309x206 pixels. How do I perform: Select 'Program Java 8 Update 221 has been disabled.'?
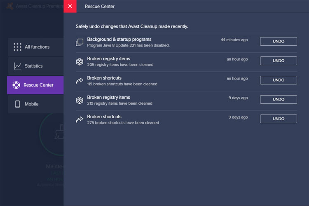pyautogui.click(x=128, y=45)
